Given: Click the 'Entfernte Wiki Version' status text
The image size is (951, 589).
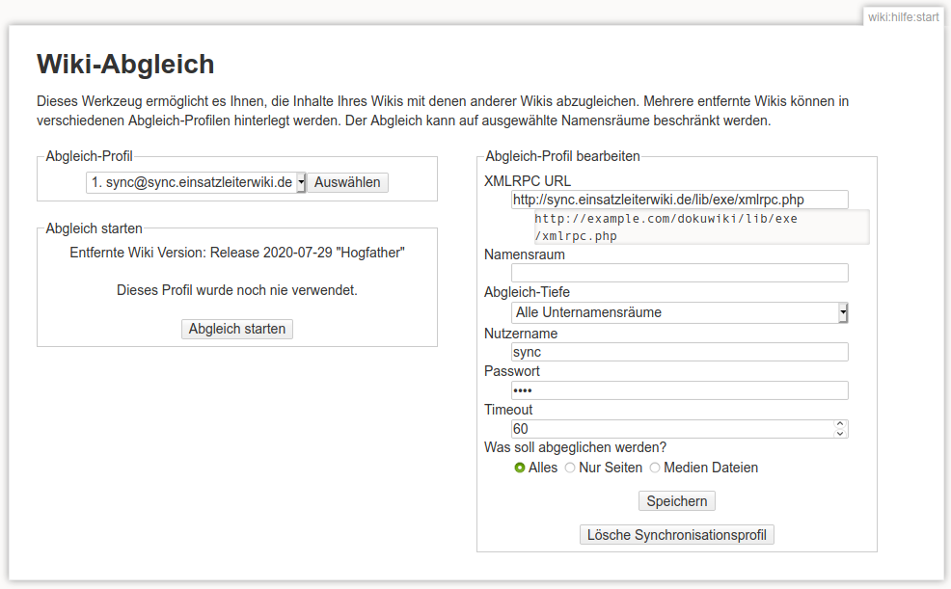Looking at the screenshot, I should point(237,253).
